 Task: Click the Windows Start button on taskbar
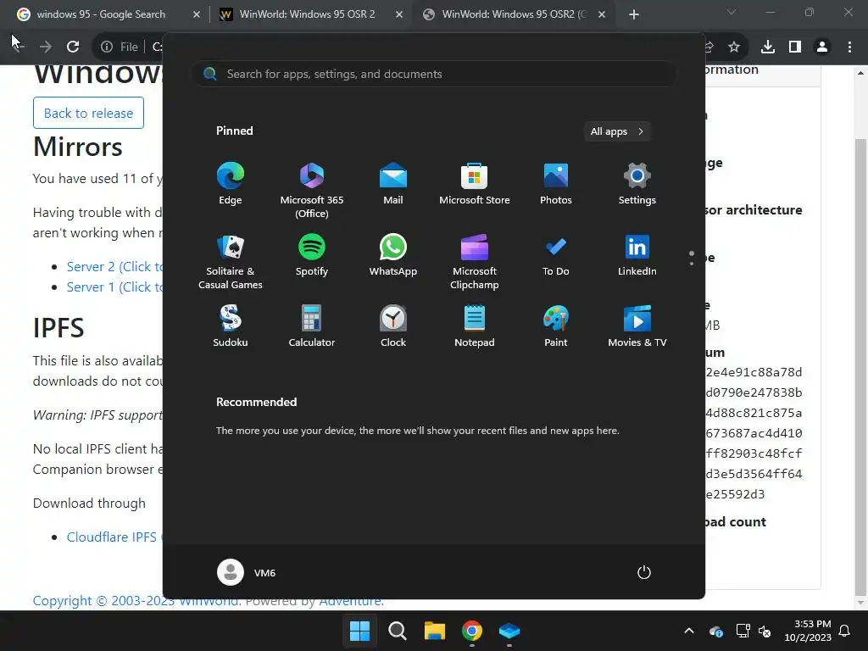tap(359, 631)
